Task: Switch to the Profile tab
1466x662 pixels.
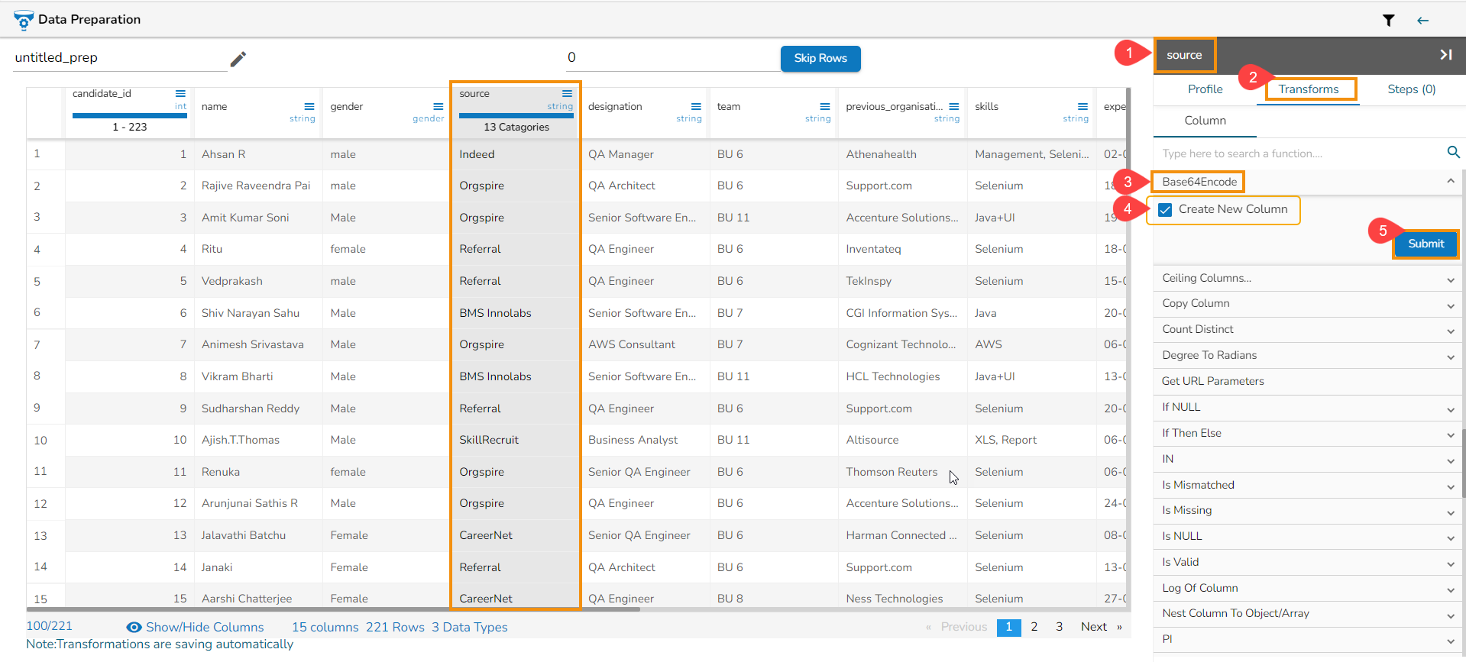Action: (x=1205, y=89)
